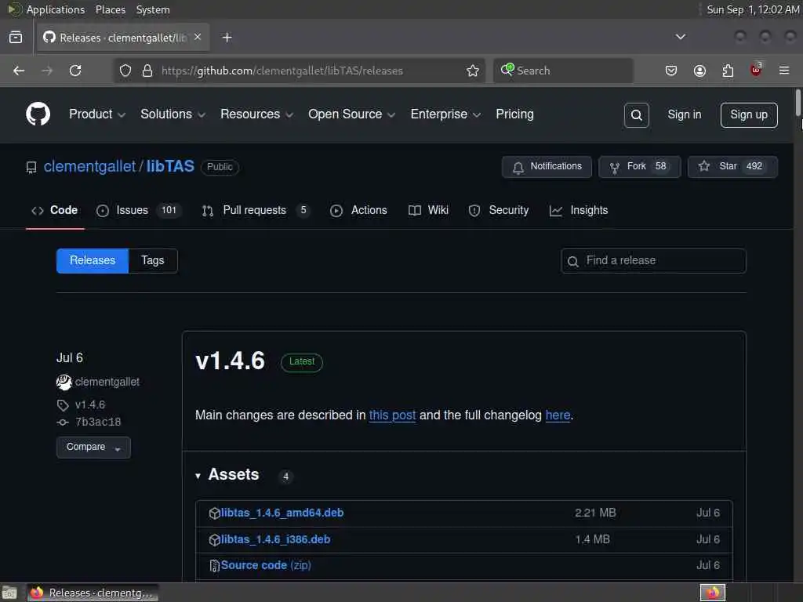Open the full changelog 'here' link
803x602 pixels.
[558, 415]
